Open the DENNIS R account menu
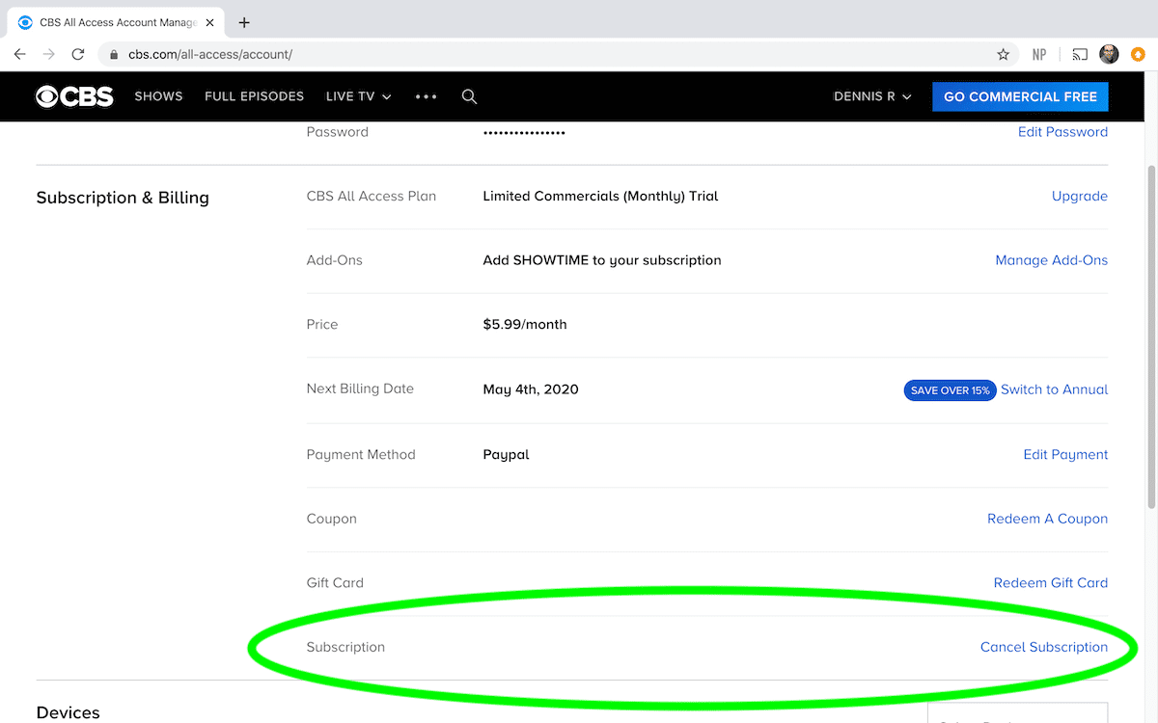 point(872,96)
